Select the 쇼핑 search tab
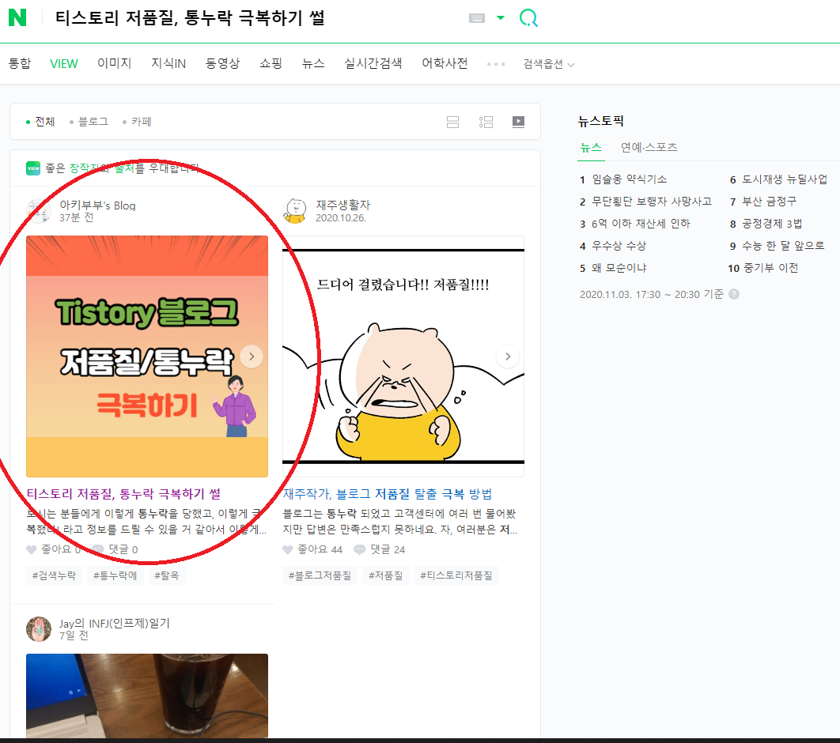Viewport: 840px width, 743px height. (271, 63)
